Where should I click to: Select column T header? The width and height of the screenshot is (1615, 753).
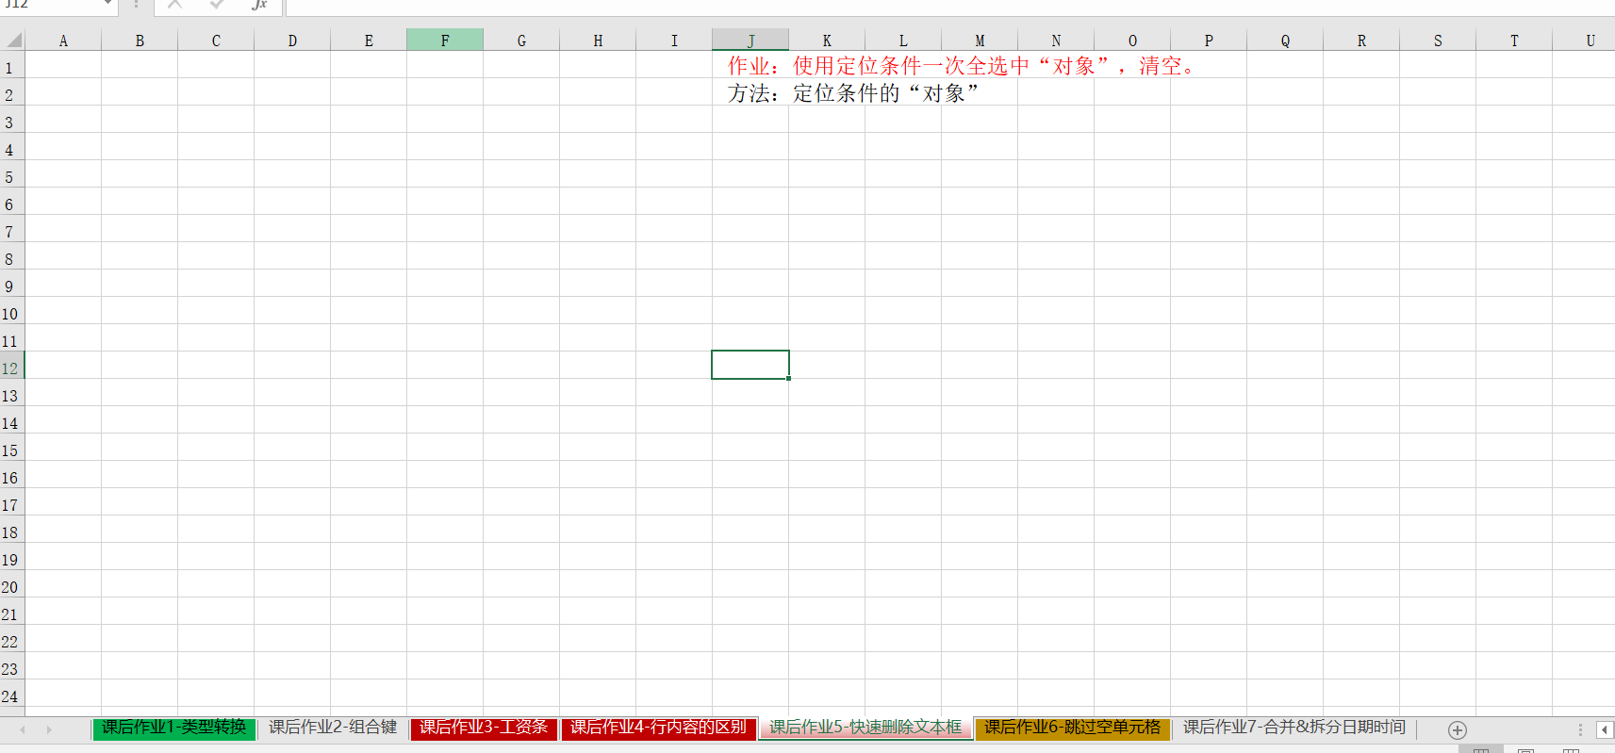pyautogui.click(x=1514, y=41)
